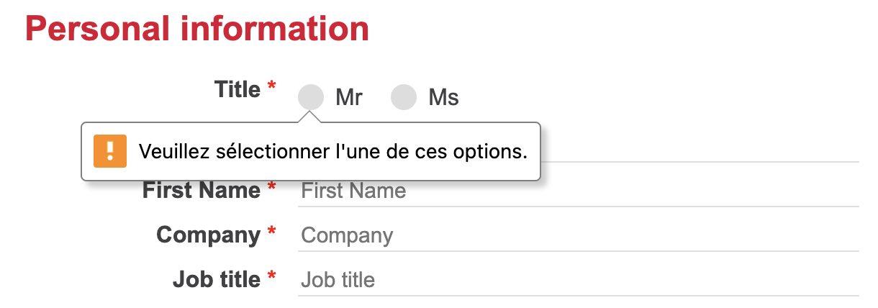The width and height of the screenshot is (878, 308).
Task: Click the bold "Job title" field label
Action: pyautogui.click(x=217, y=279)
